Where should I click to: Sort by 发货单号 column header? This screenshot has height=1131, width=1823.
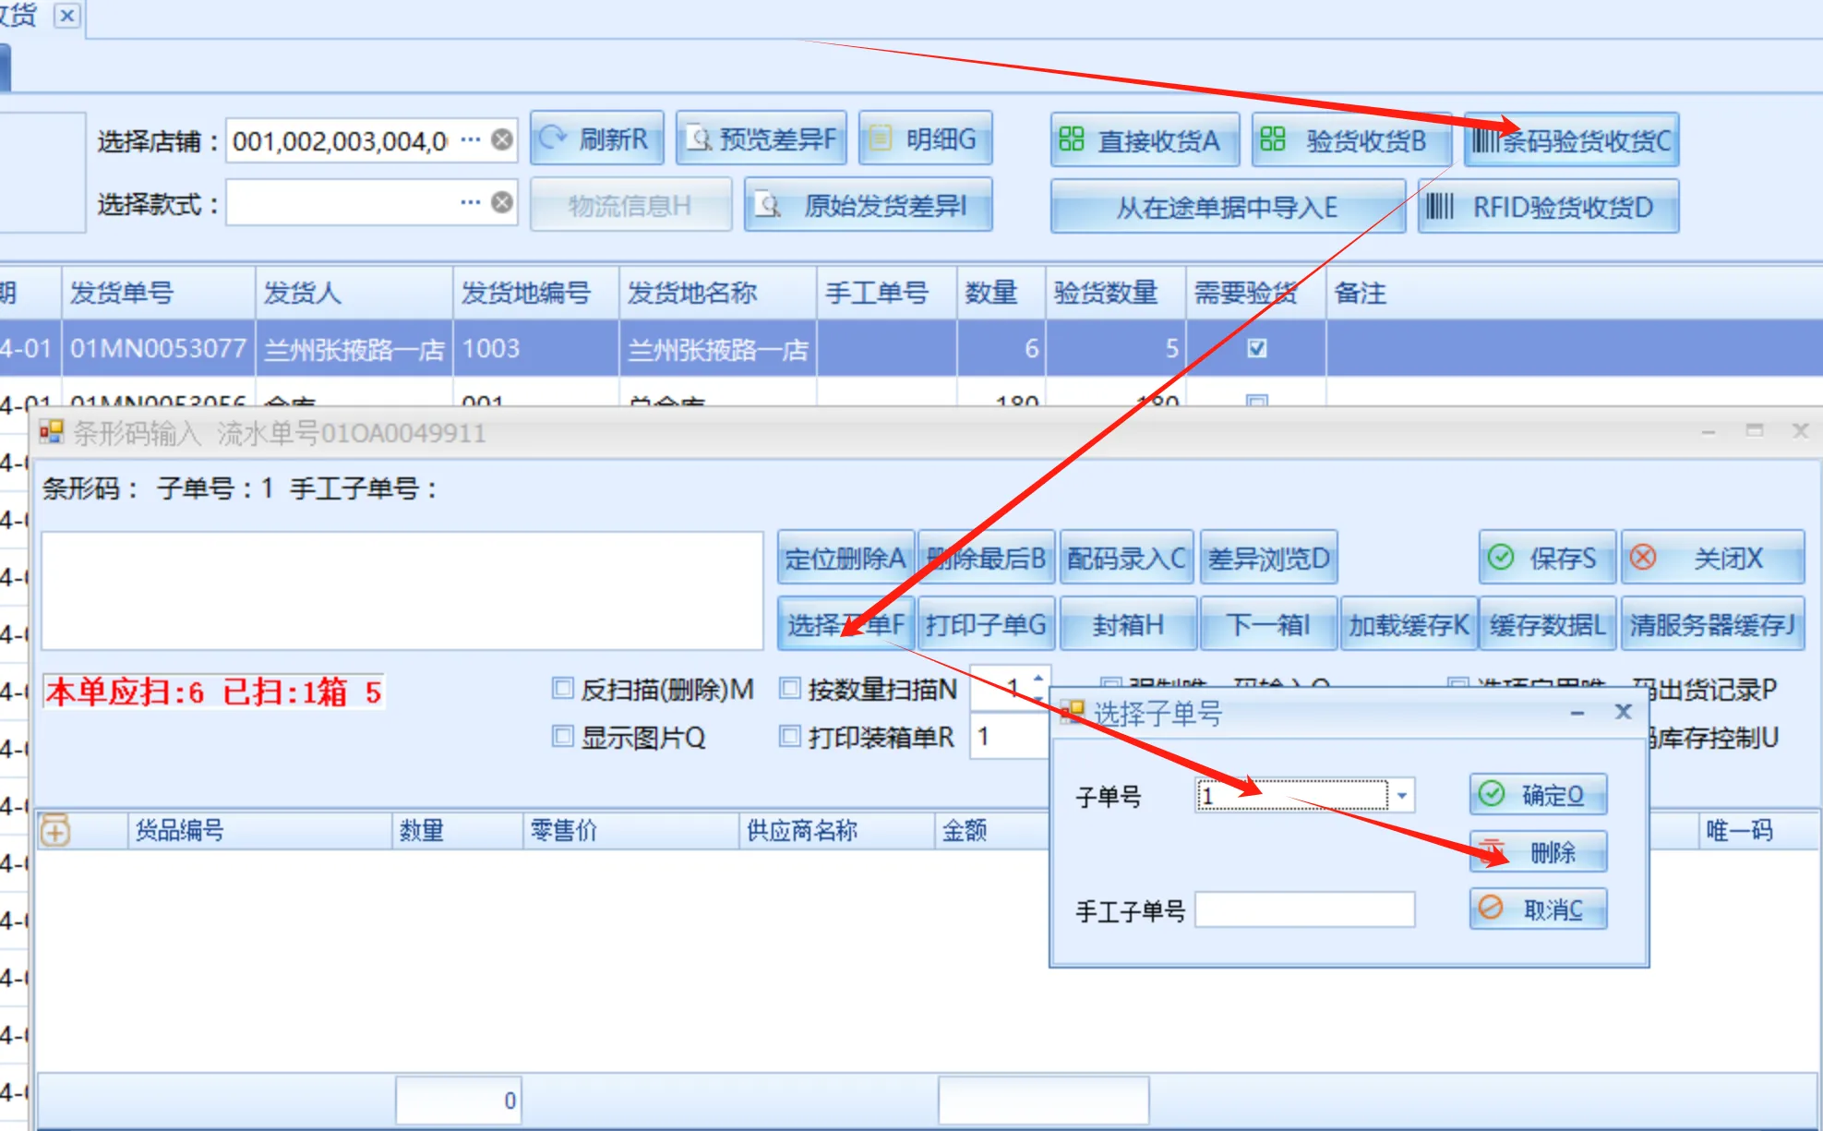157,294
